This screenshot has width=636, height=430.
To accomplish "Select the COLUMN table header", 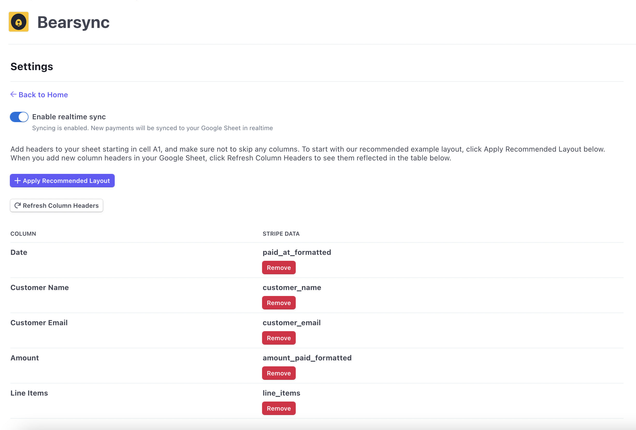I will pos(23,234).
